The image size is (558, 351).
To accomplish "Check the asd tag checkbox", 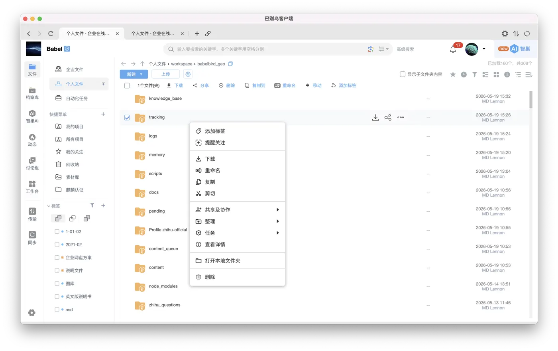I will tap(57, 310).
